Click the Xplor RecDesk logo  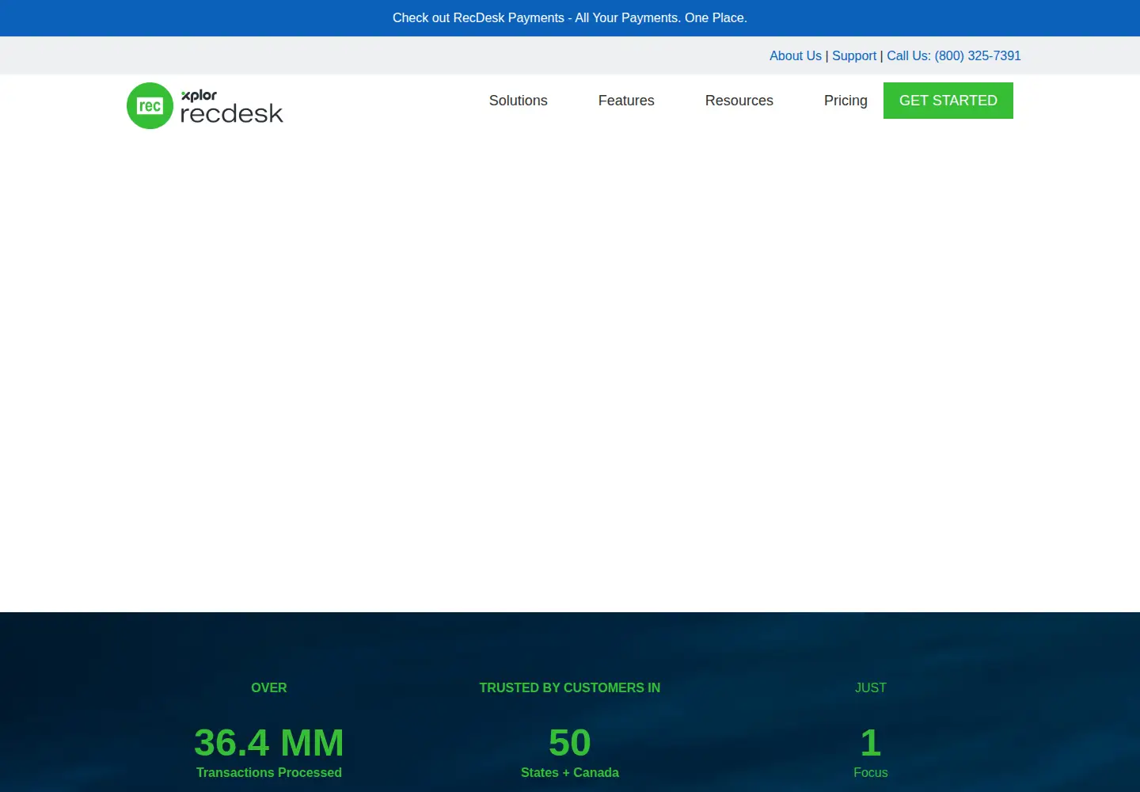click(x=205, y=106)
